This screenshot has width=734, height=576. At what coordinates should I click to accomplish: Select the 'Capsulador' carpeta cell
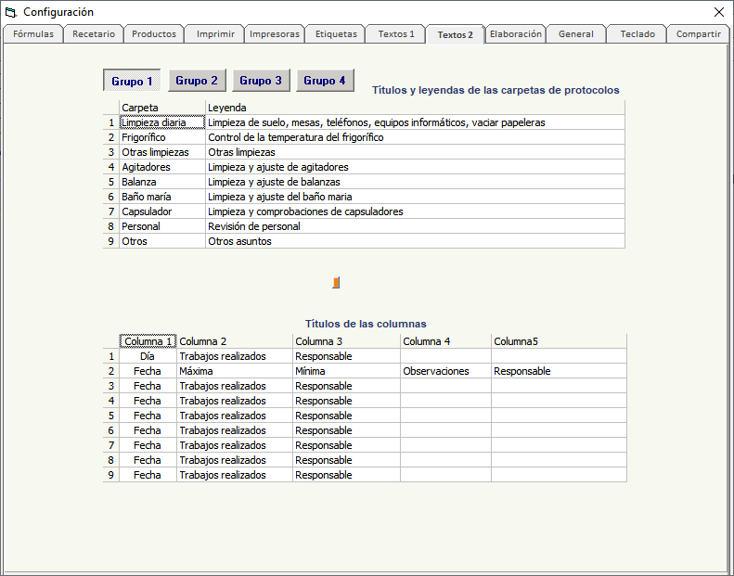pyautogui.click(x=162, y=212)
